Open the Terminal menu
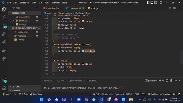The image size is (183, 103). tap(55, 3)
